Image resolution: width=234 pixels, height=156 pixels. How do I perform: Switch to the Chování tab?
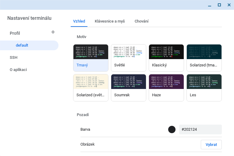[141, 21]
